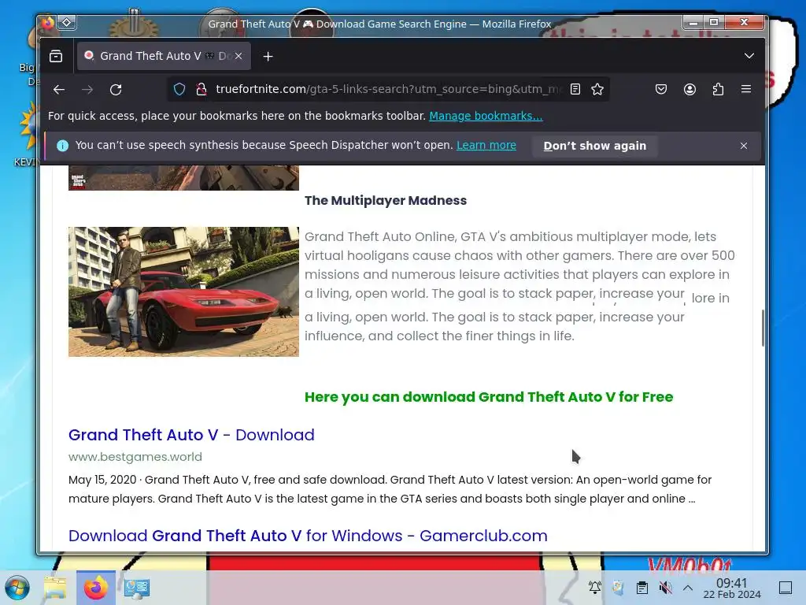Screen dimensions: 806x605
Task: Open the Manage bookmarks link
Action: pos(486,116)
